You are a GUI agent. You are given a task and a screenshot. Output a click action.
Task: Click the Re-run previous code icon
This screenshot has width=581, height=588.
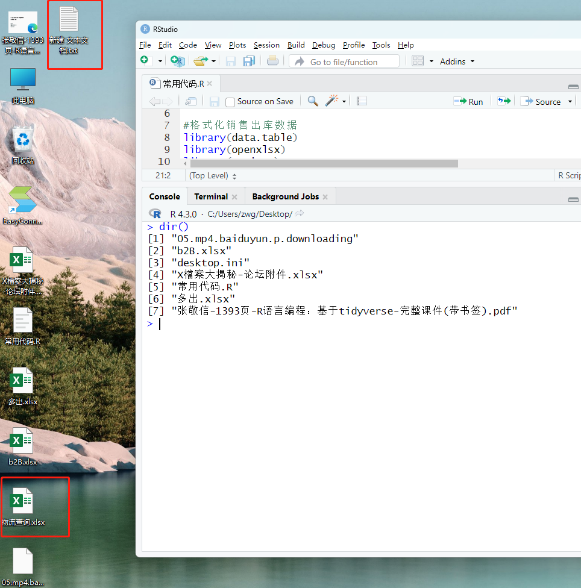504,101
